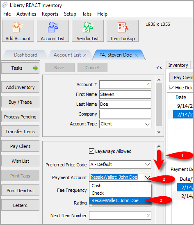
Task: Launch the Item Lookup toolbar icon
Action: 123,31
